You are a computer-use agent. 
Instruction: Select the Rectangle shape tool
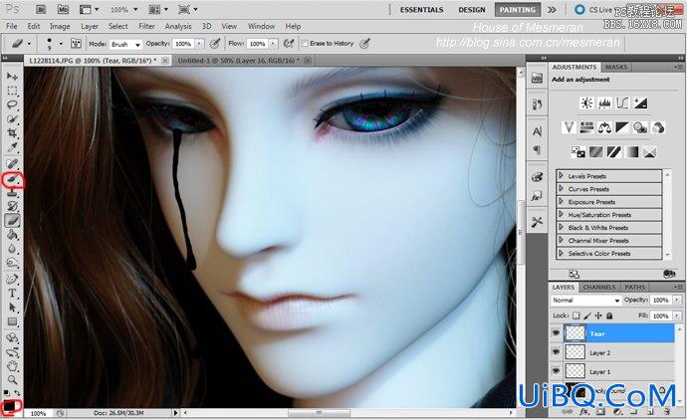coord(12,321)
